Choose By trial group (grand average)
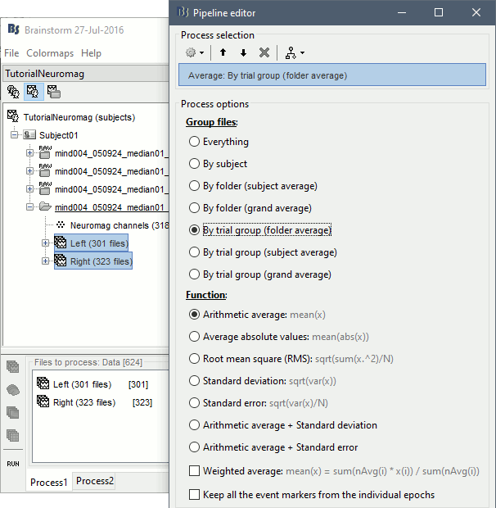This screenshot has height=508, width=496. click(x=194, y=274)
